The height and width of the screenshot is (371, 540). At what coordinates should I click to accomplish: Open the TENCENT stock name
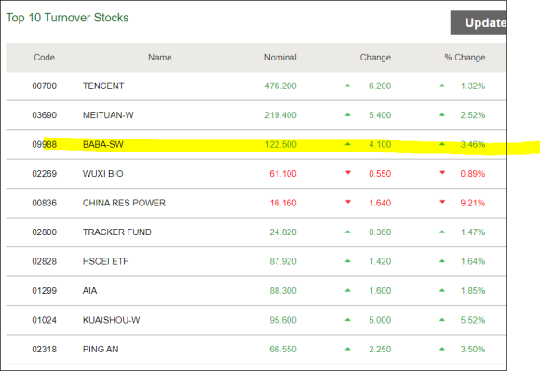point(103,86)
